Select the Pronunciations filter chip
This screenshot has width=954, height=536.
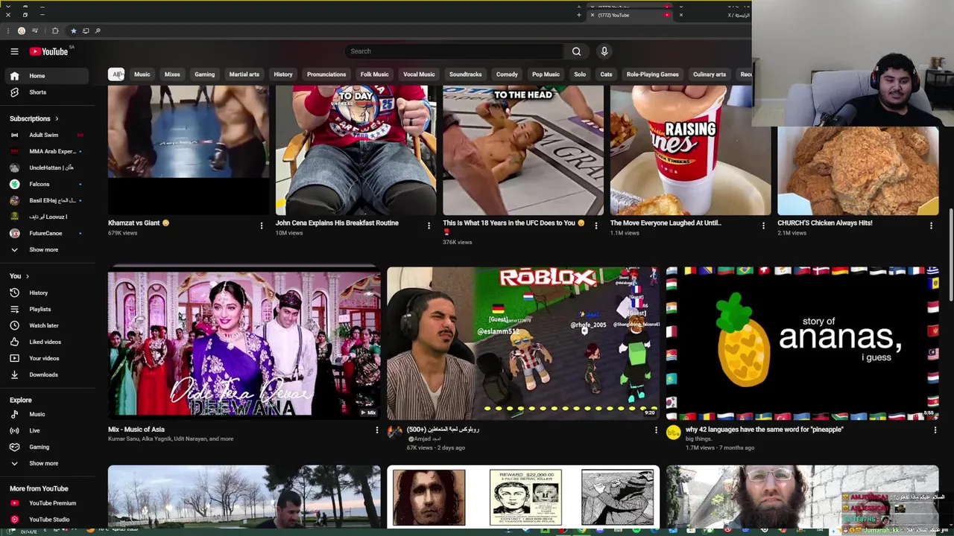[326, 74]
